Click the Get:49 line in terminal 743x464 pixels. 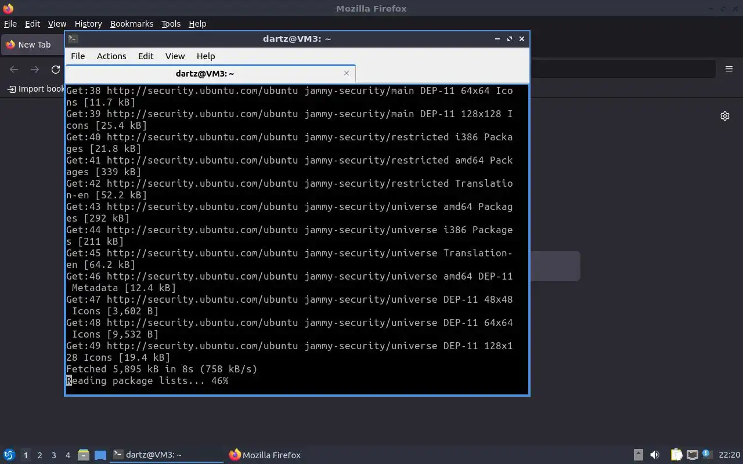pyautogui.click(x=290, y=351)
